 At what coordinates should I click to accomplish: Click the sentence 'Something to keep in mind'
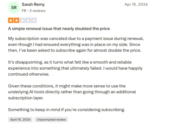67,110
